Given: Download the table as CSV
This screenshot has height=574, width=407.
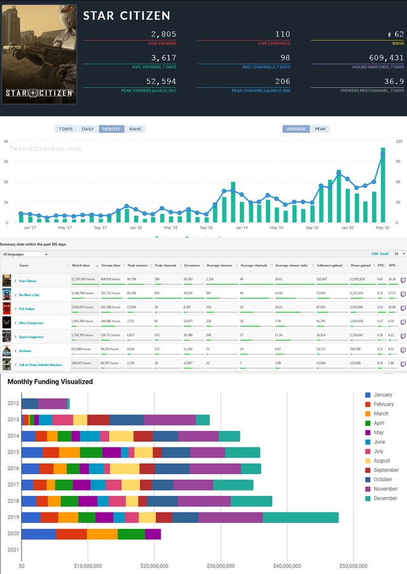Looking at the screenshot, I should (375, 254).
